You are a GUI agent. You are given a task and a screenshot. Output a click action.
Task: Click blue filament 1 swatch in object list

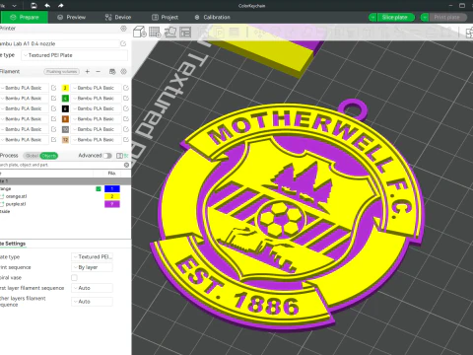[112, 188]
